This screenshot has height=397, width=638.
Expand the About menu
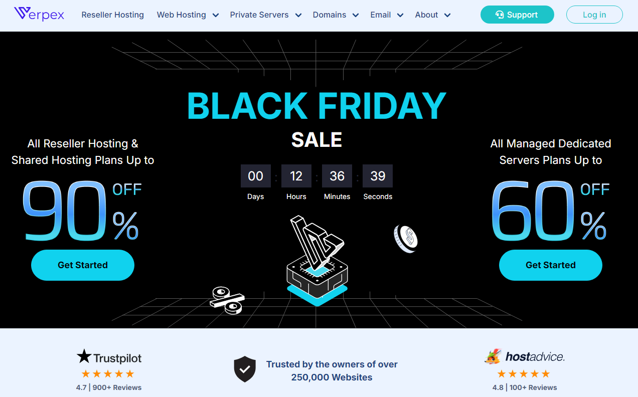click(447, 15)
